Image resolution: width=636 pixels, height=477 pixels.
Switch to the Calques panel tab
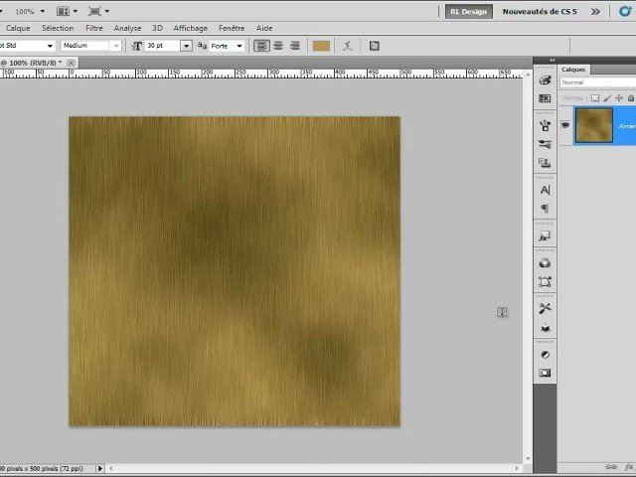tap(573, 70)
